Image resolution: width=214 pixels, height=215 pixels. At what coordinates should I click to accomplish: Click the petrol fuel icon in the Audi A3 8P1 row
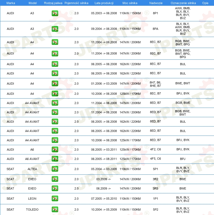(55, 13)
